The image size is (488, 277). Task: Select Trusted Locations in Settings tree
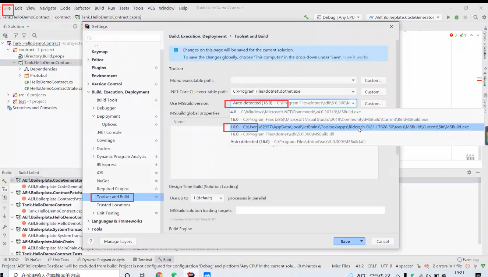pyautogui.click(x=113, y=205)
